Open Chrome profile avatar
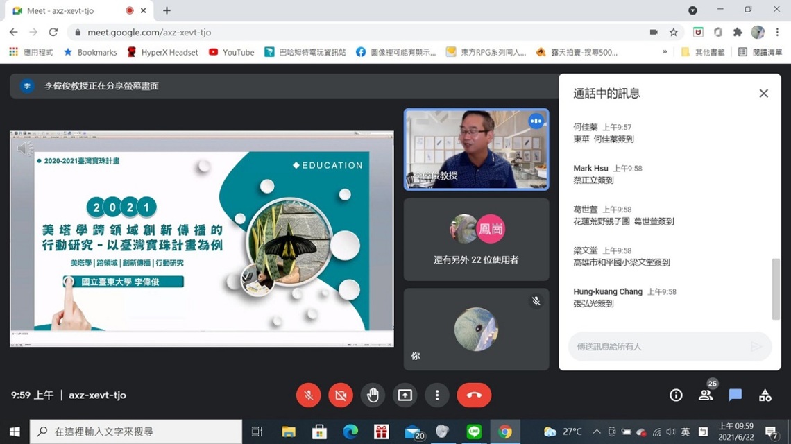The height and width of the screenshot is (444, 791). pos(757,33)
